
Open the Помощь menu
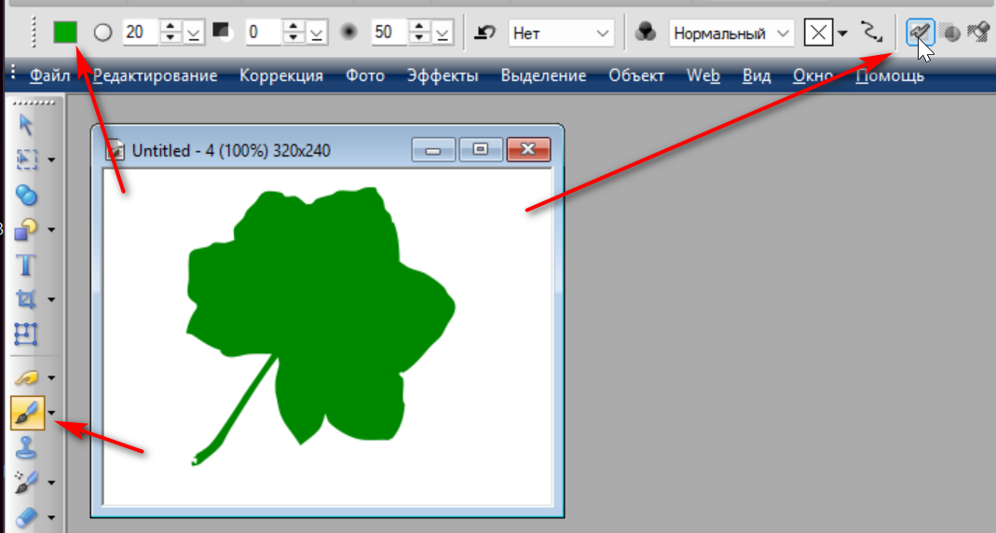coord(890,76)
